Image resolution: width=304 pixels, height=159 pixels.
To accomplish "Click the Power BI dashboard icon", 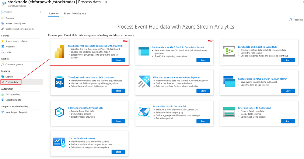I will tap(59, 51).
